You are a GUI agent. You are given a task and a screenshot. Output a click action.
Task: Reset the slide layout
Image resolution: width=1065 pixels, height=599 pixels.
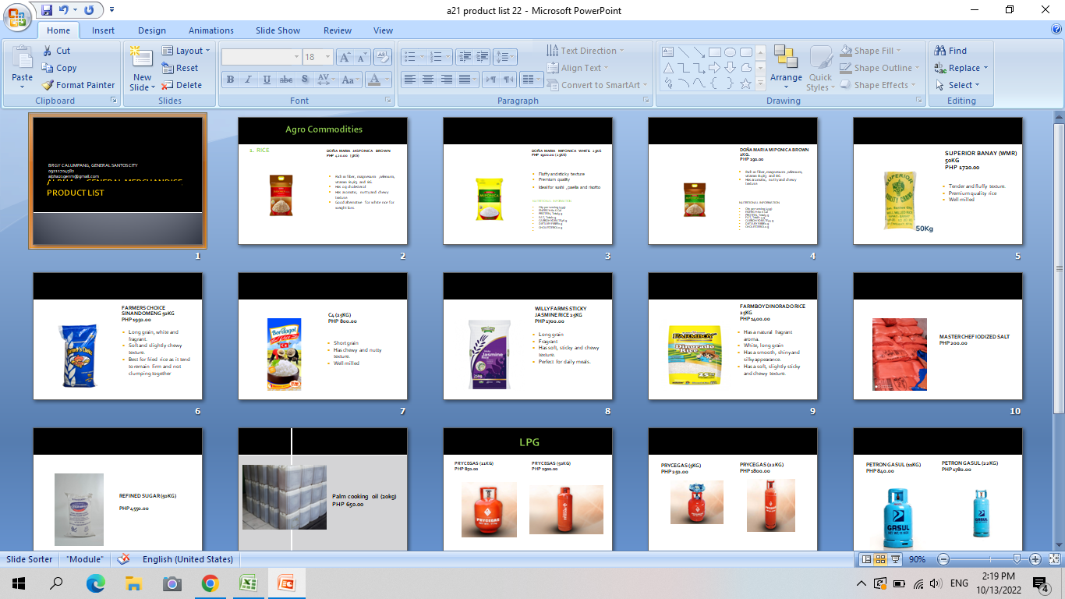click(x=180, y=68)
